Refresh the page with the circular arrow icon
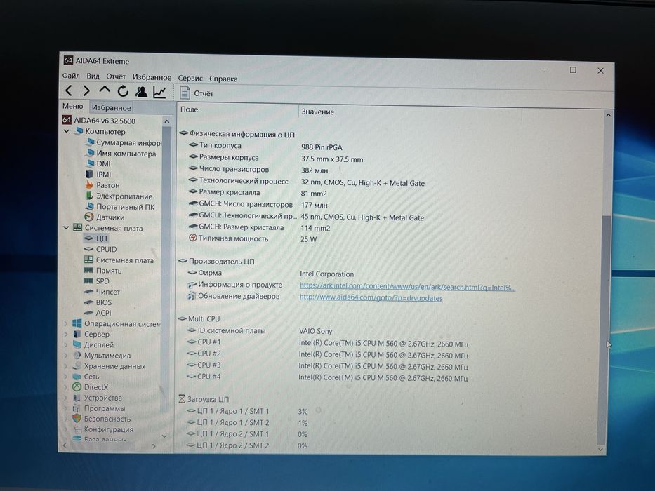The width and height of the screenshot is (655, 491). [123, 91]
